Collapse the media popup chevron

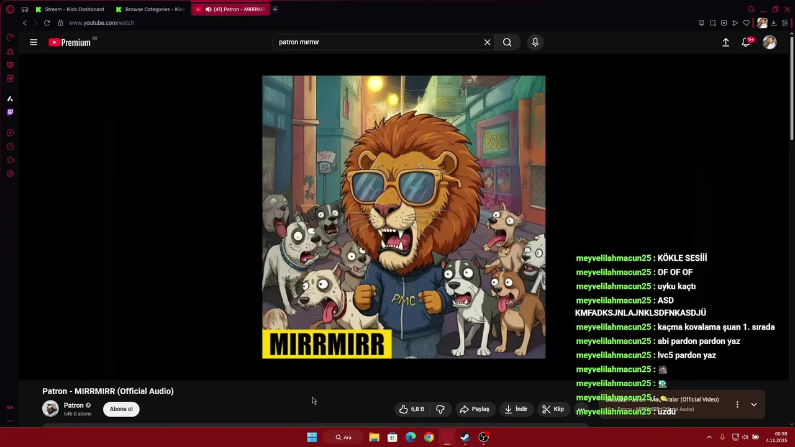(x=754, y=405)
